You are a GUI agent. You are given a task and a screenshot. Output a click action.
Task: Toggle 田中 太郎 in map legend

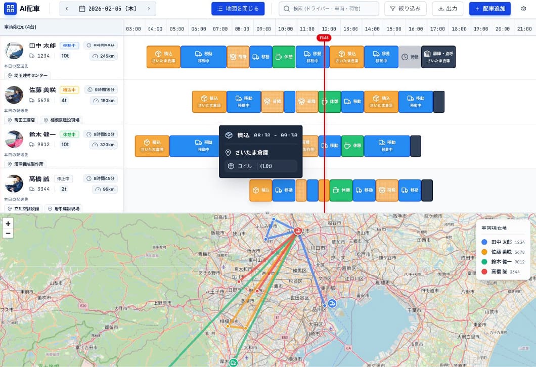pyautogui.click(x=503, y=242)
